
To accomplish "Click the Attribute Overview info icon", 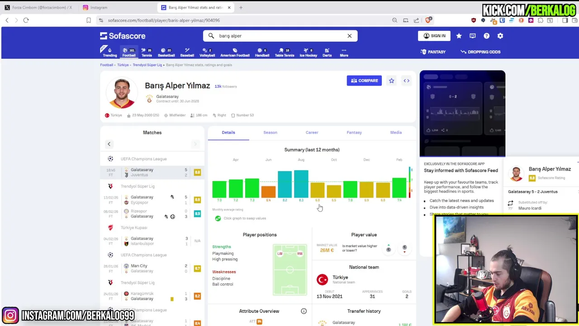I will coord(304,311).
